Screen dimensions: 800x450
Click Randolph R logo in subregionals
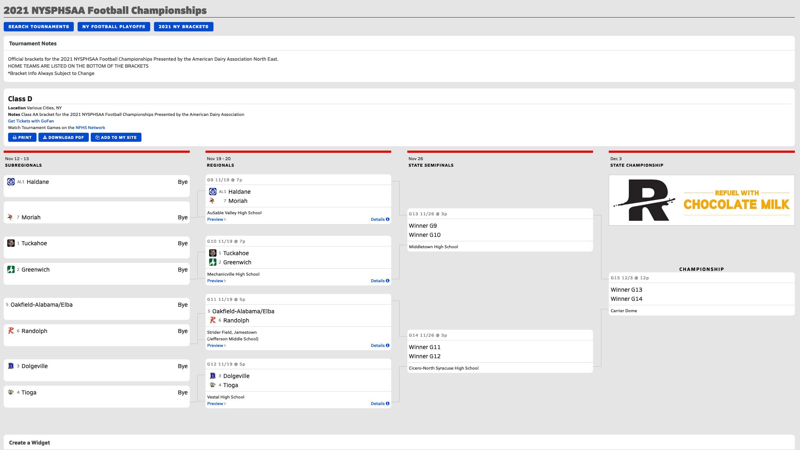11,331
